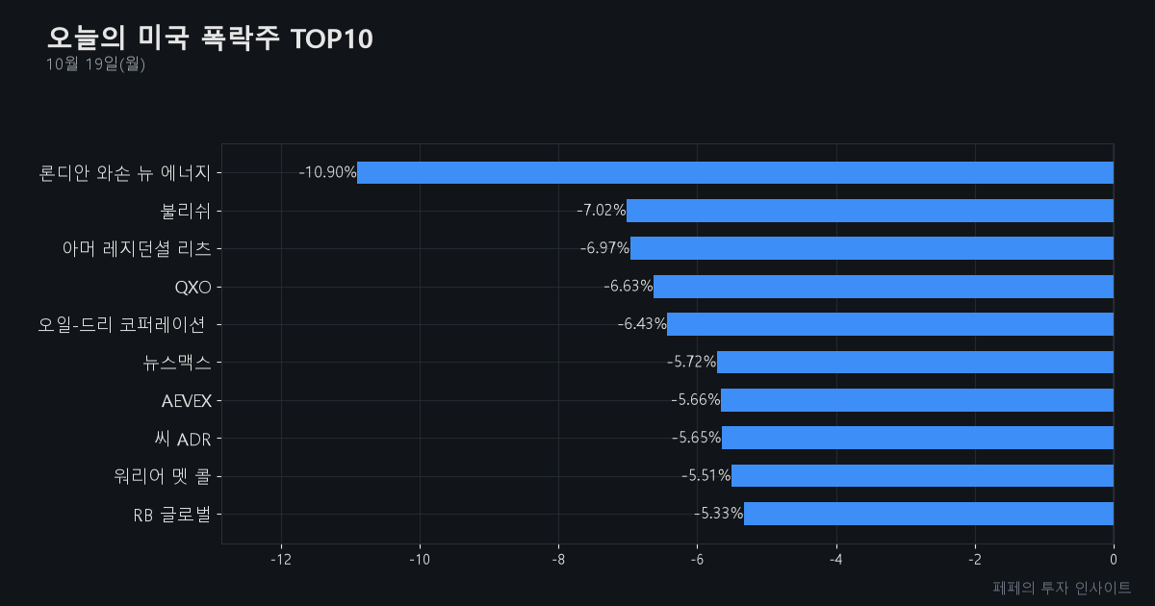
Task: Click the 오일-드리 코퍼레이션 bar
Action: pyautogui.click(x=890, y=324)
